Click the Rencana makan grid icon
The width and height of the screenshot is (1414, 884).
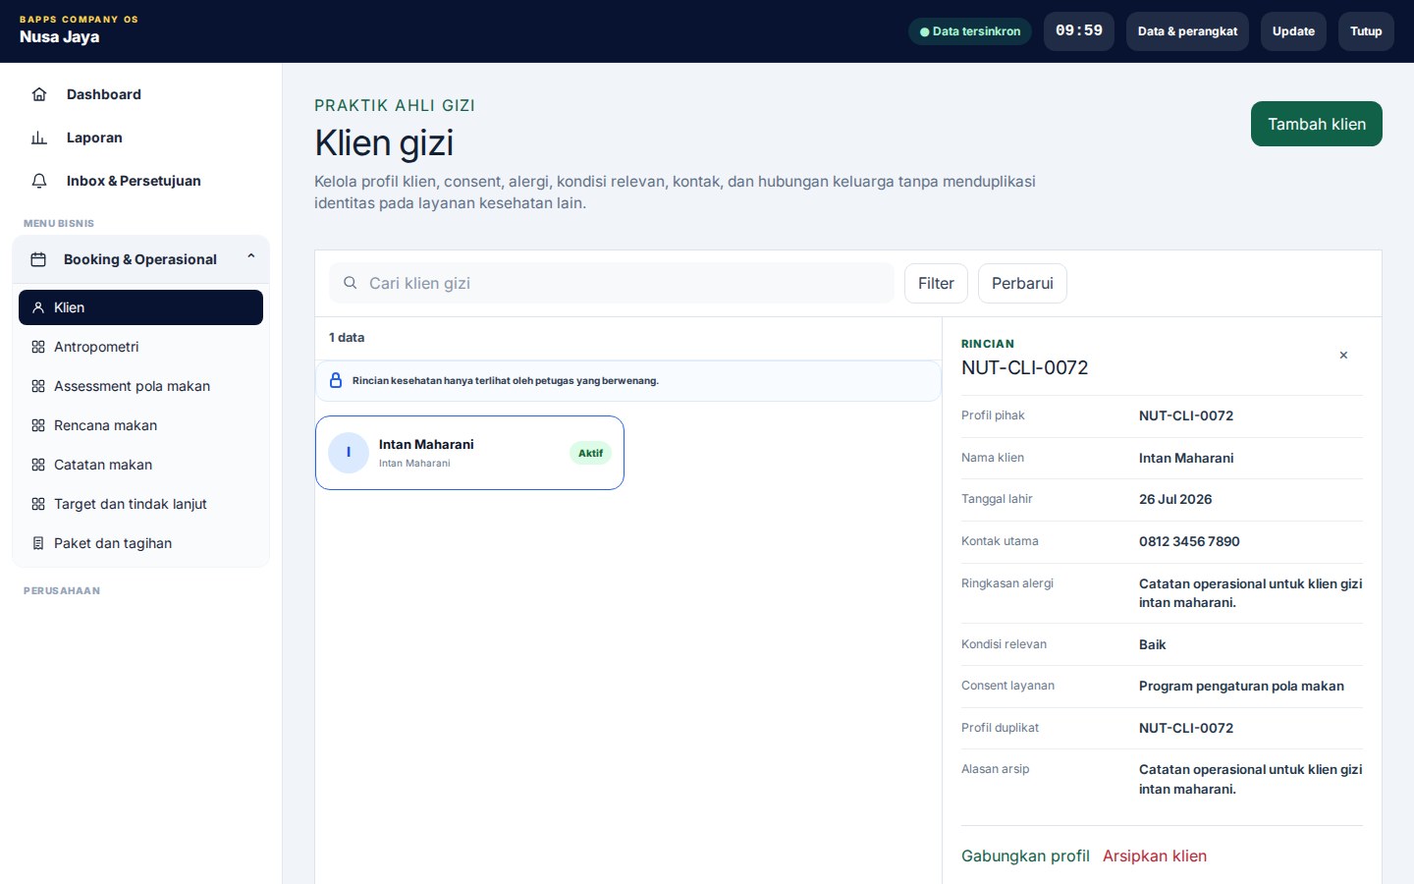pyautogui.click(x=38, y=425)
